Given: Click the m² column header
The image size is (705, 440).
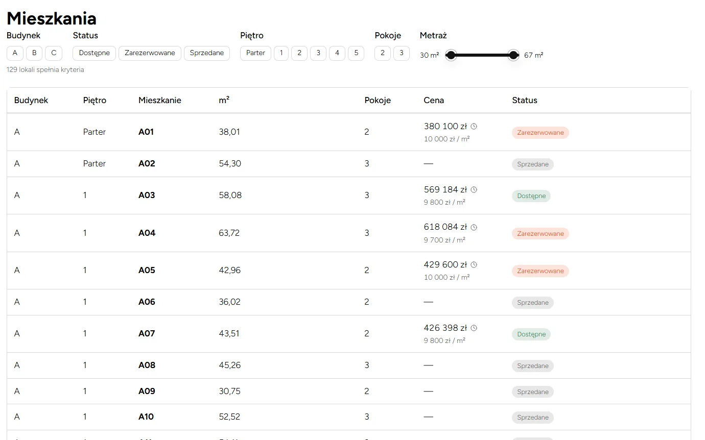Looking at the screenshot, I should coord(224,101).
